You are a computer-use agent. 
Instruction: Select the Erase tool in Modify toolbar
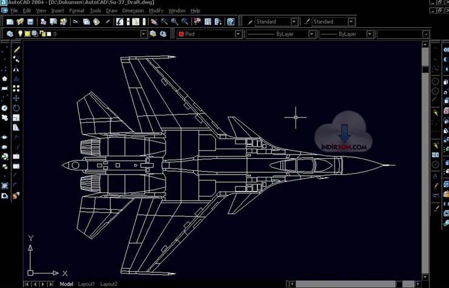pyautogui.click(x=16, y=50)
